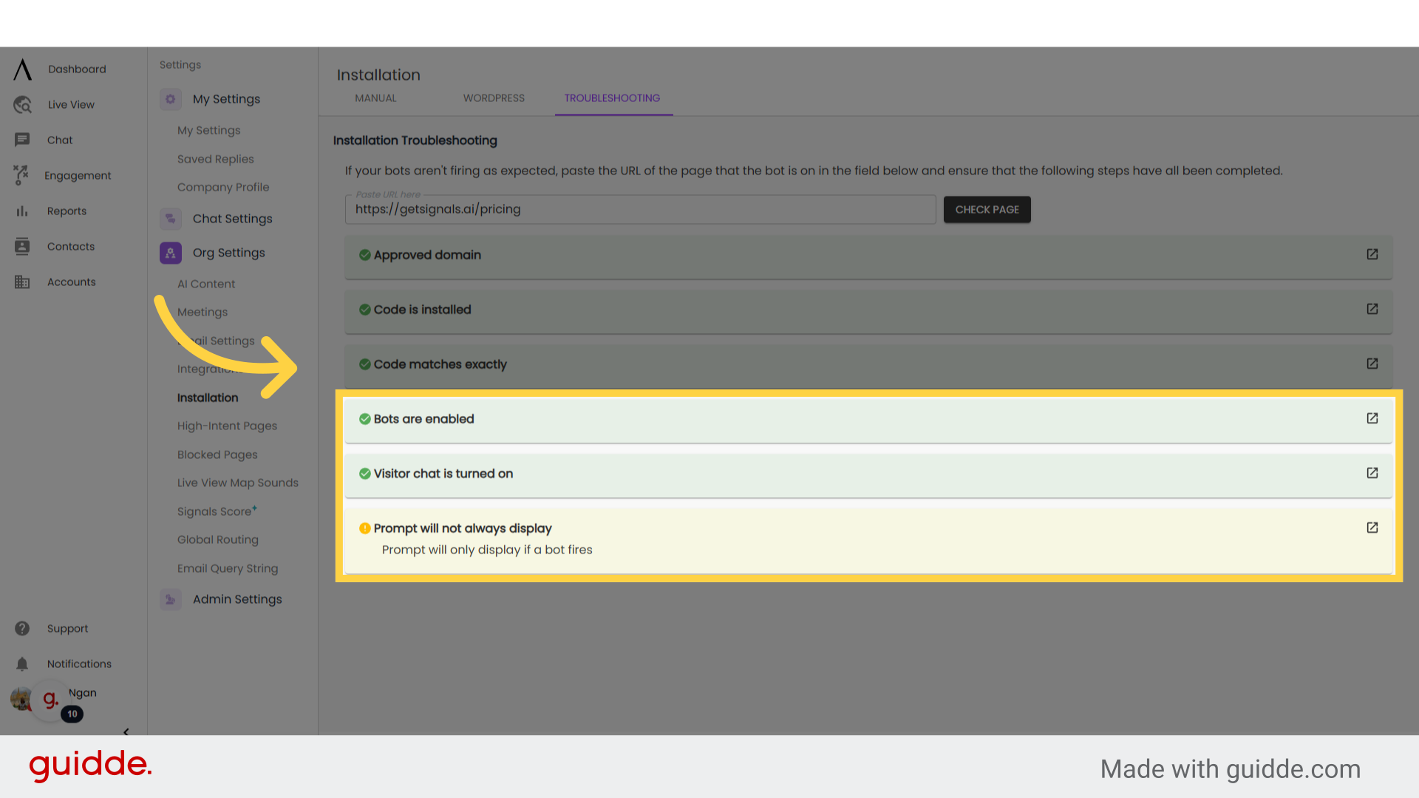Collapse the sidebar with the chevron arrow

[x=126, y=731]
